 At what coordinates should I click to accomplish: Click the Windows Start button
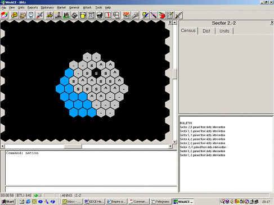coord(8,202)
